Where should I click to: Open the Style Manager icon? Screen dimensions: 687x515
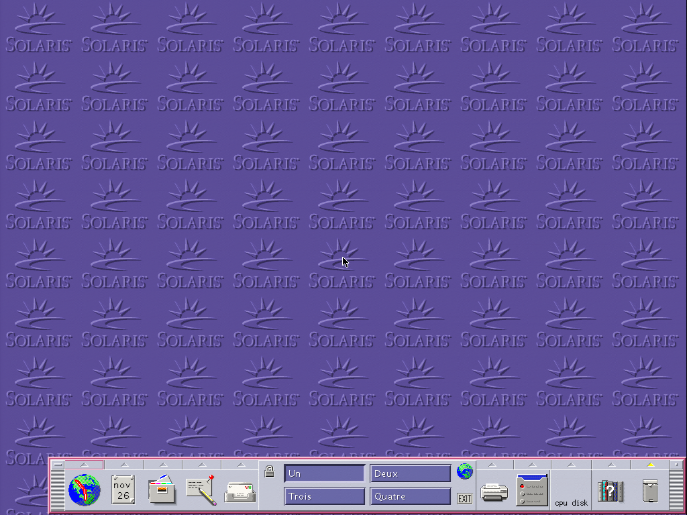tap(532, 490)
